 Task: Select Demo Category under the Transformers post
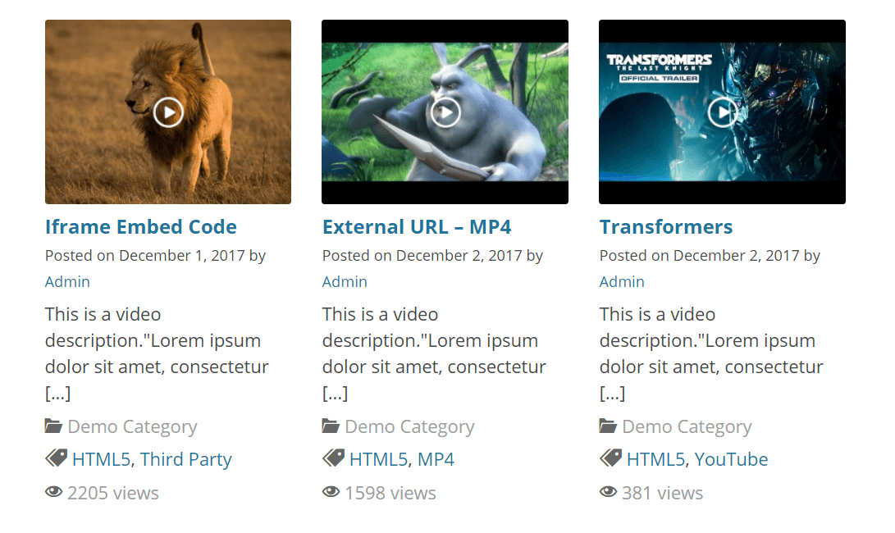click(687, 426)
